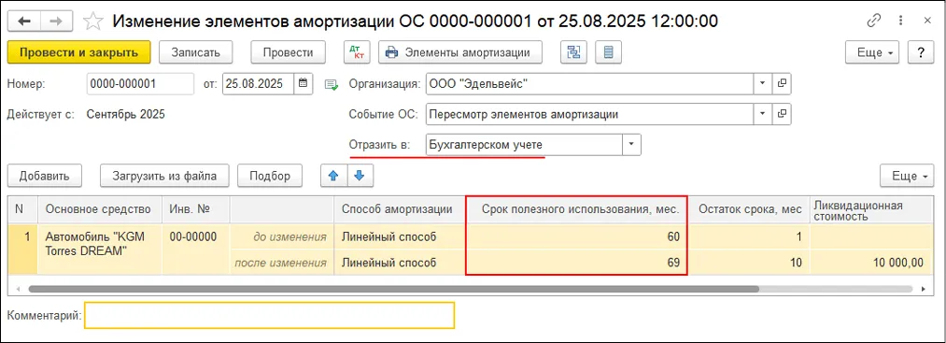
Task: Click the Комментарий input field
Action: (269, 315)
